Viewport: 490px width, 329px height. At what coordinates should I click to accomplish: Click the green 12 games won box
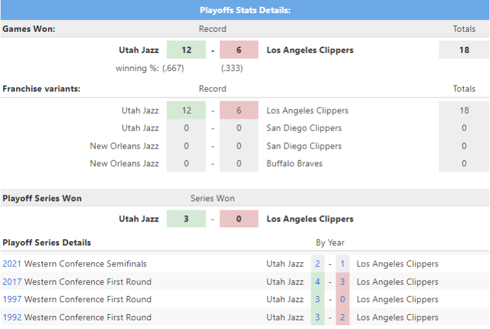click(x=186, y=50)
